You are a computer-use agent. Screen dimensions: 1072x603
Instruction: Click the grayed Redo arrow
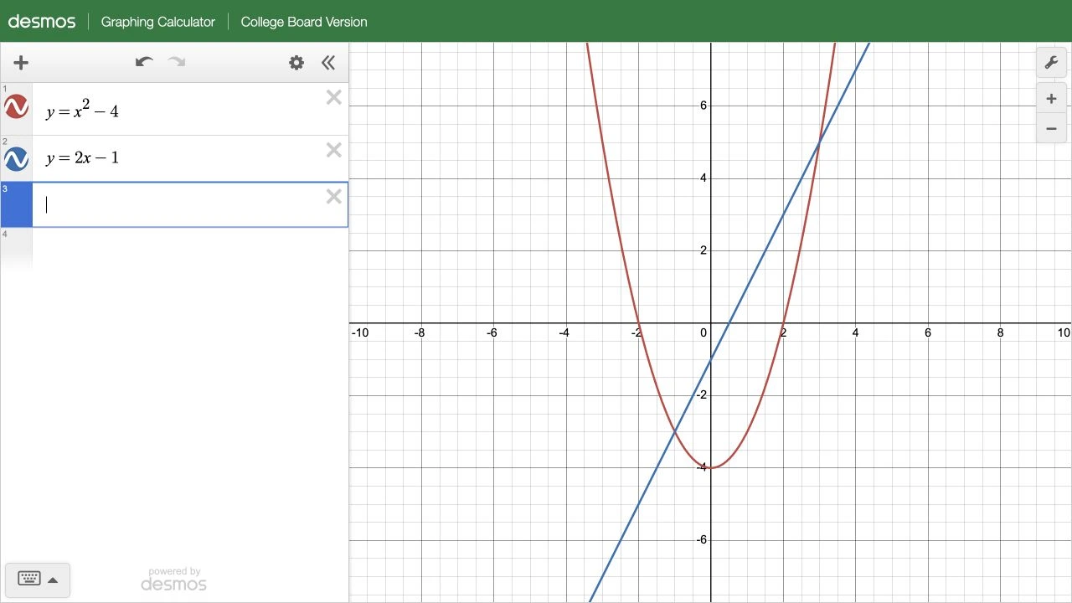pyautogui.click(x=176, y=62)
